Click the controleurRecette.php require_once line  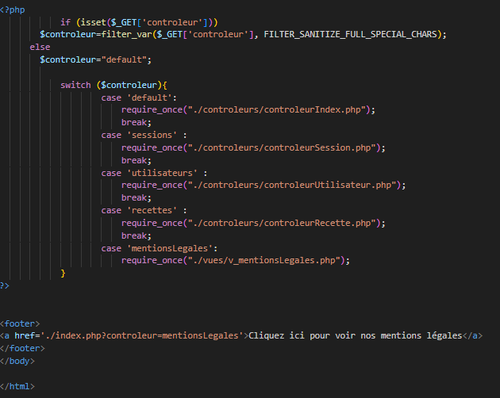(253, 223)
